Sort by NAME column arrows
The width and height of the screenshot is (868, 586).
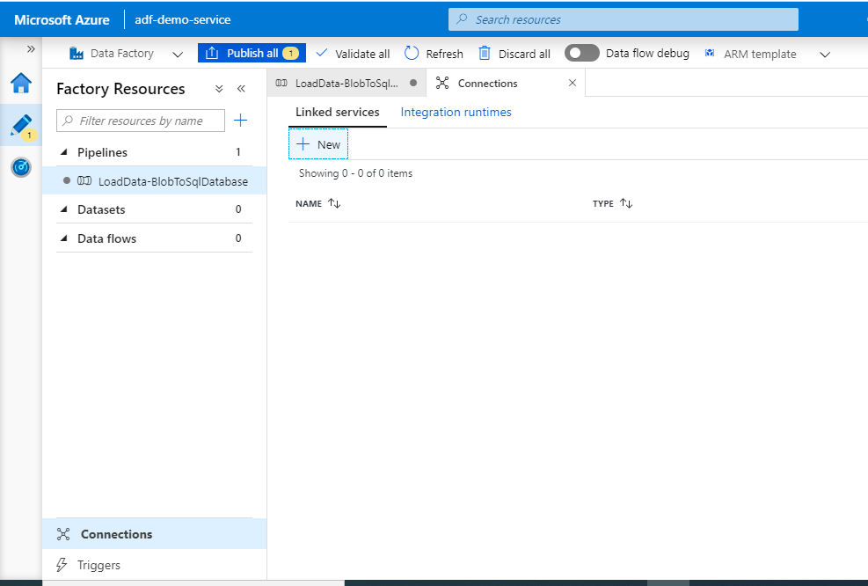click(334, 203)
